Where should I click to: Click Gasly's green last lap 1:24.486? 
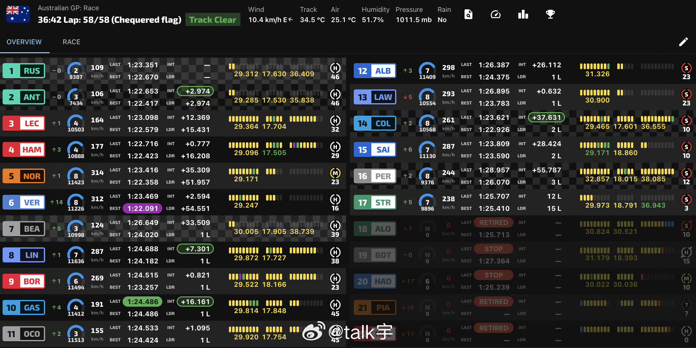143,302
